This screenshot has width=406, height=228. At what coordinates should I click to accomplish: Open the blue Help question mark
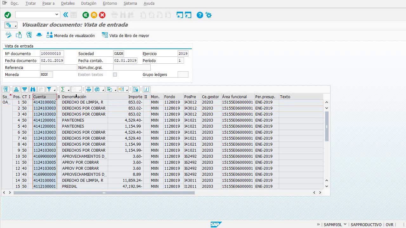coord(200,15)
